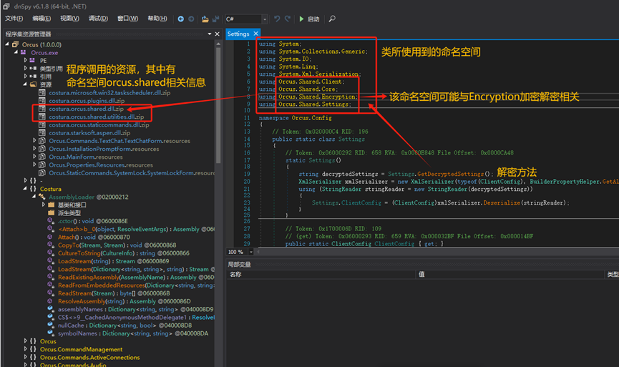619x367 pixels.
Task: Collapse the 资源 folder node
Action: coord(25,84)
